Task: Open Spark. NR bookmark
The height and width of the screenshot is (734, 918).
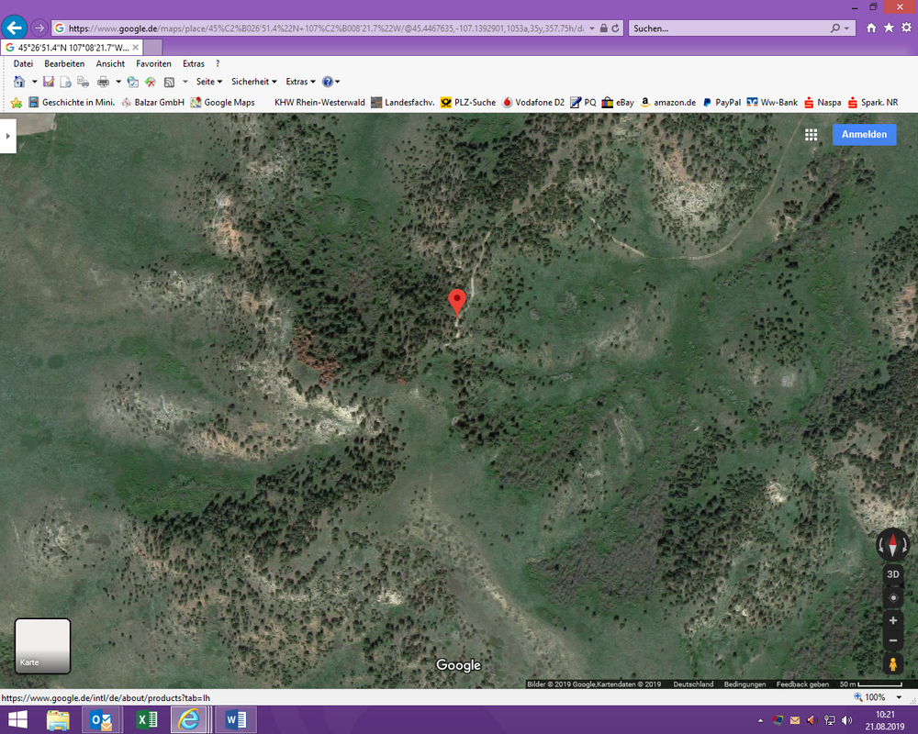Action: coord(872,103)
